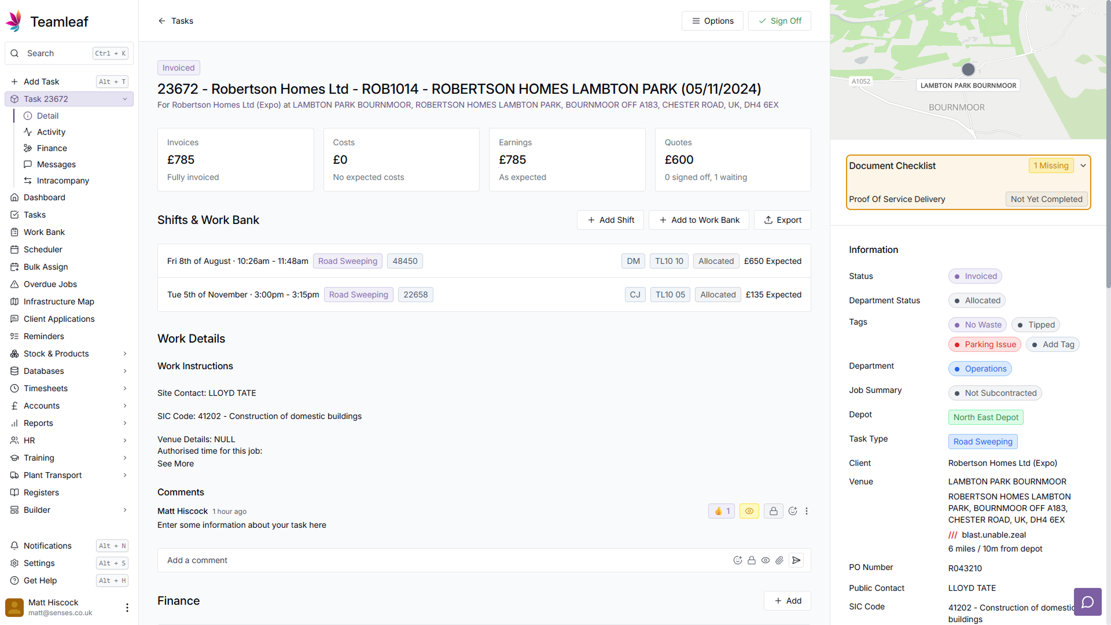Click the Teamleaf logo icon
This screenshot has width=1111, height=625.
coord(14,21)
